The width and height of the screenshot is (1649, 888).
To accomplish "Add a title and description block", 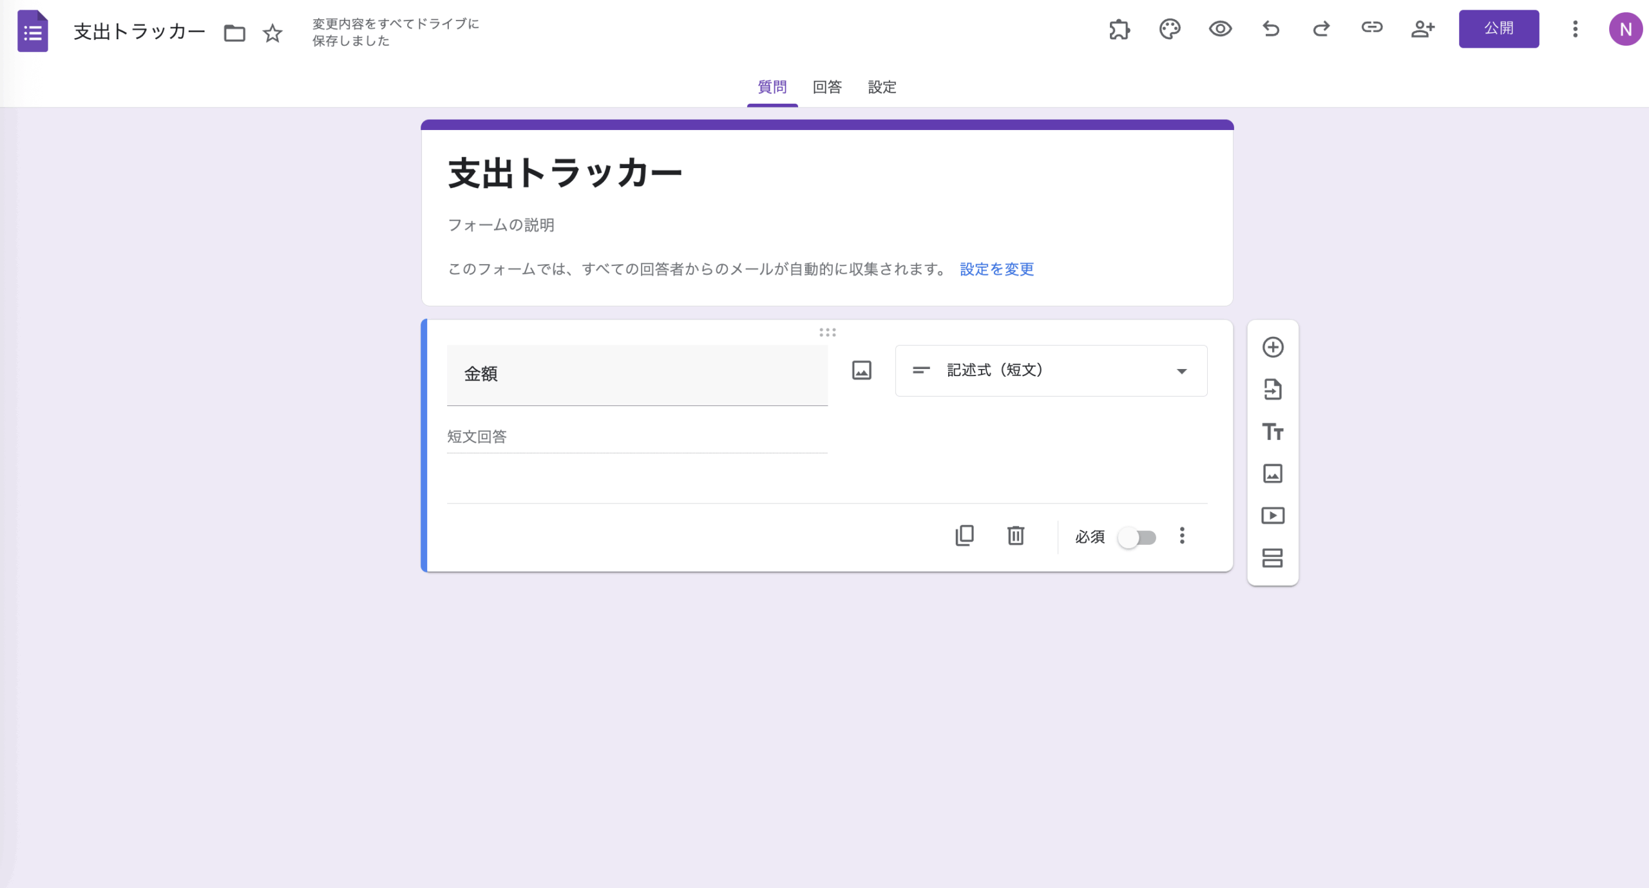I will click(x=1272, y=431).
